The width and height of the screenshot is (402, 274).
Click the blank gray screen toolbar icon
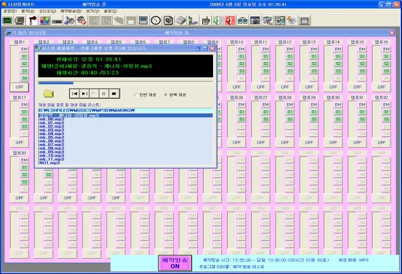click(305, 20)
